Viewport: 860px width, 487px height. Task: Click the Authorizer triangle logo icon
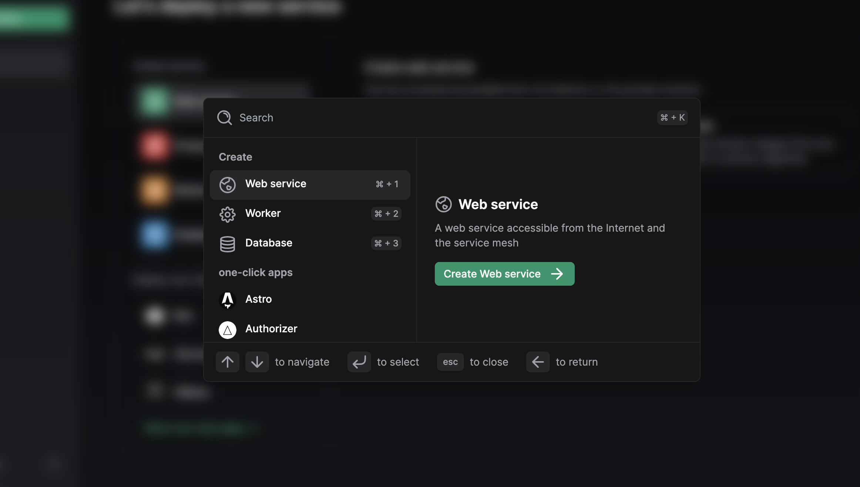point(228,330)
